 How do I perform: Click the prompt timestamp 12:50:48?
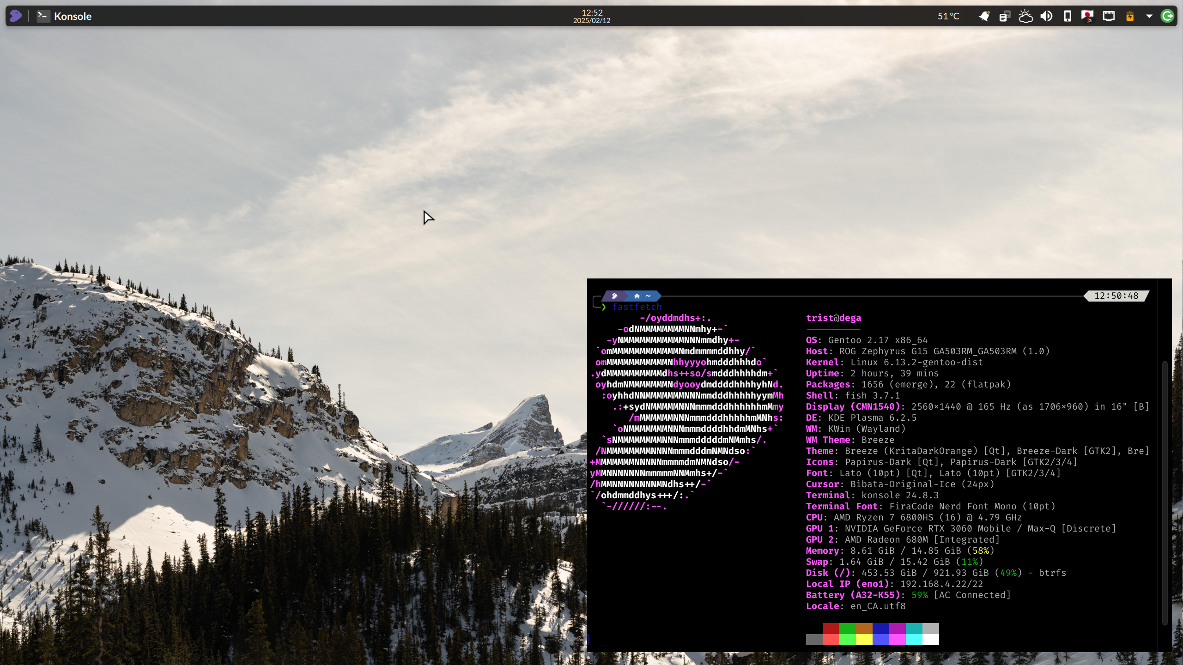tap(1116, 296)
